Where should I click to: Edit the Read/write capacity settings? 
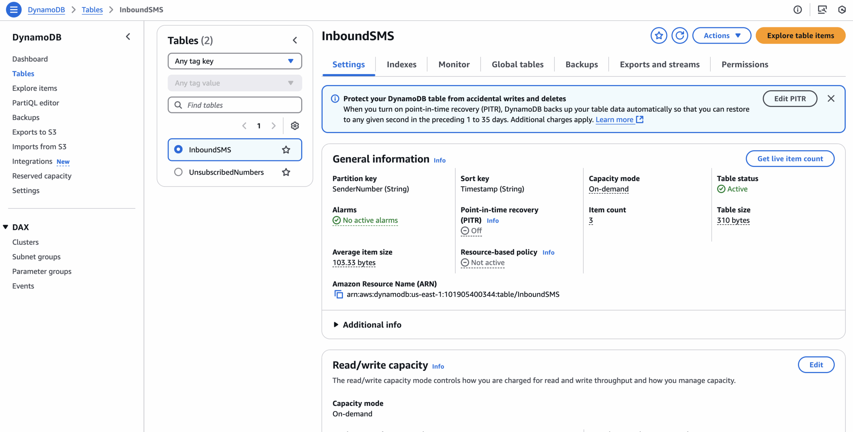click(x=816, y=365)
